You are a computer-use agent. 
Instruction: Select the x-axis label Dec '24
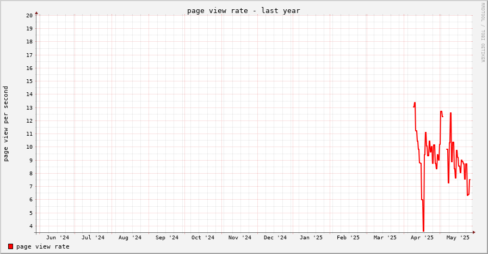click(275, 238)
